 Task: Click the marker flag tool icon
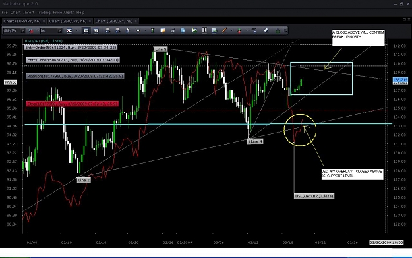137,31
